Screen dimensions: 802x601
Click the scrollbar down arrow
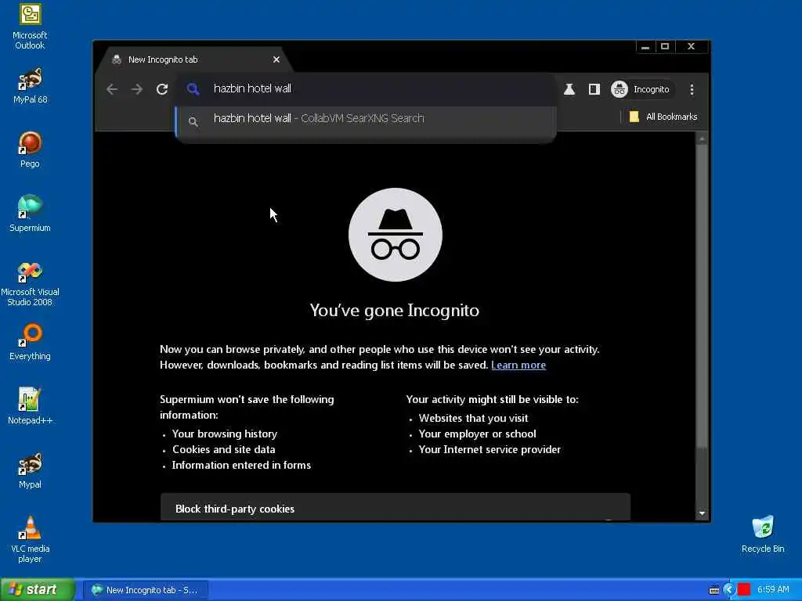point(702,513)
